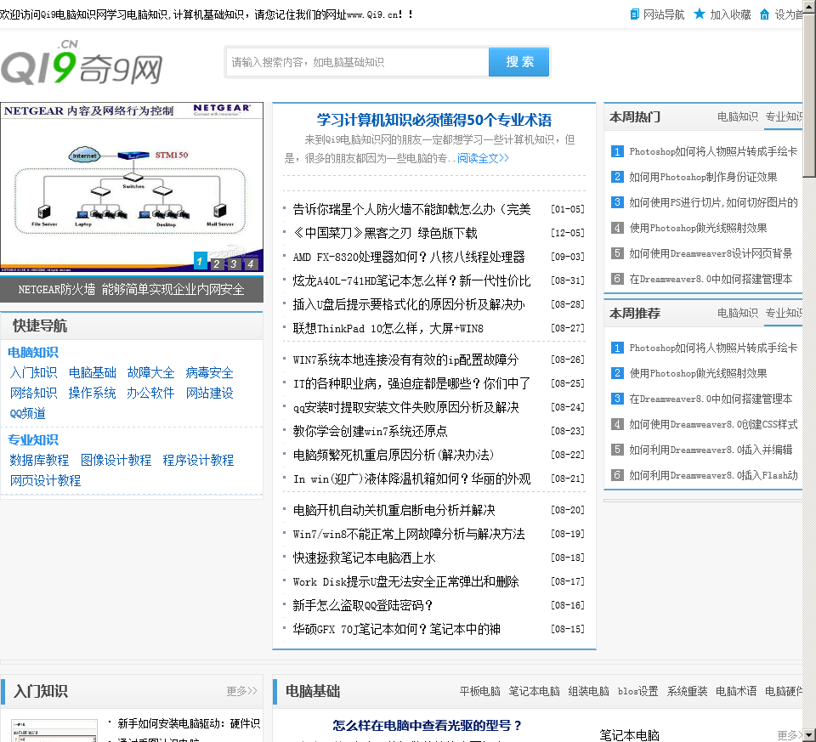
Task: Open 操作系统 quick nav link
Action: click(92, 393)
